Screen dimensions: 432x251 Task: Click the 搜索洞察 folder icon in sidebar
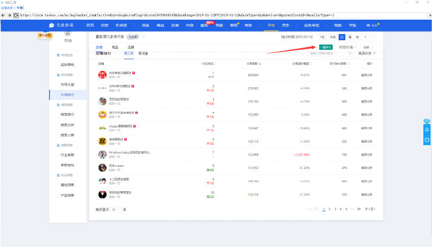pos(58,105)
